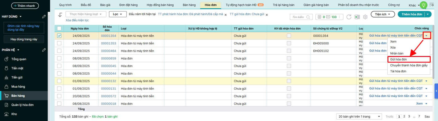Screen dimensions: 438x121
Task: Open invoice number 00001353 link
Action: tap(108, 43)
